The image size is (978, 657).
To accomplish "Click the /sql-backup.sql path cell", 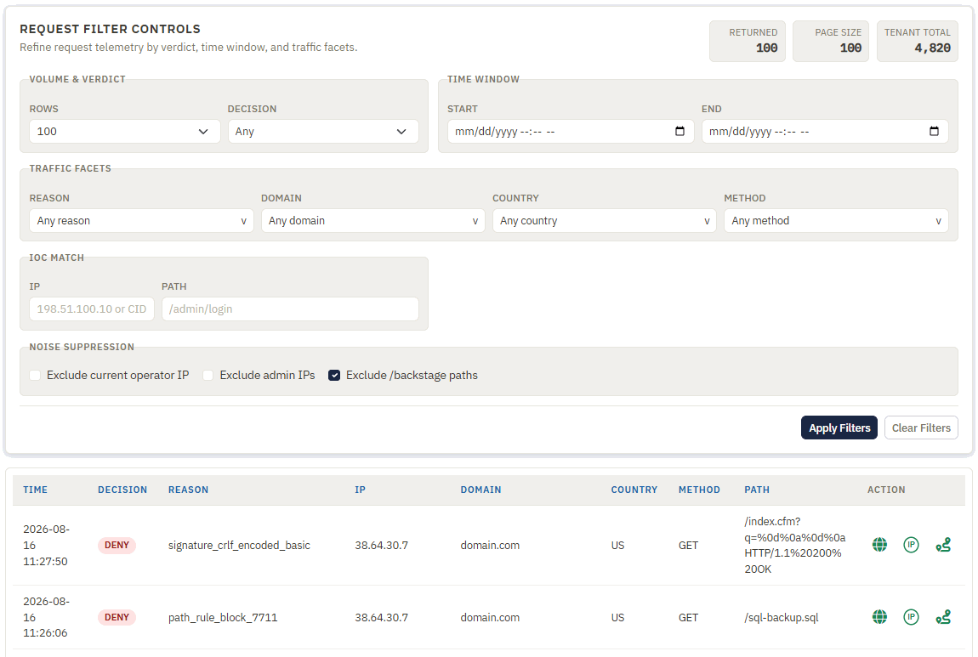I will point(782,618).
